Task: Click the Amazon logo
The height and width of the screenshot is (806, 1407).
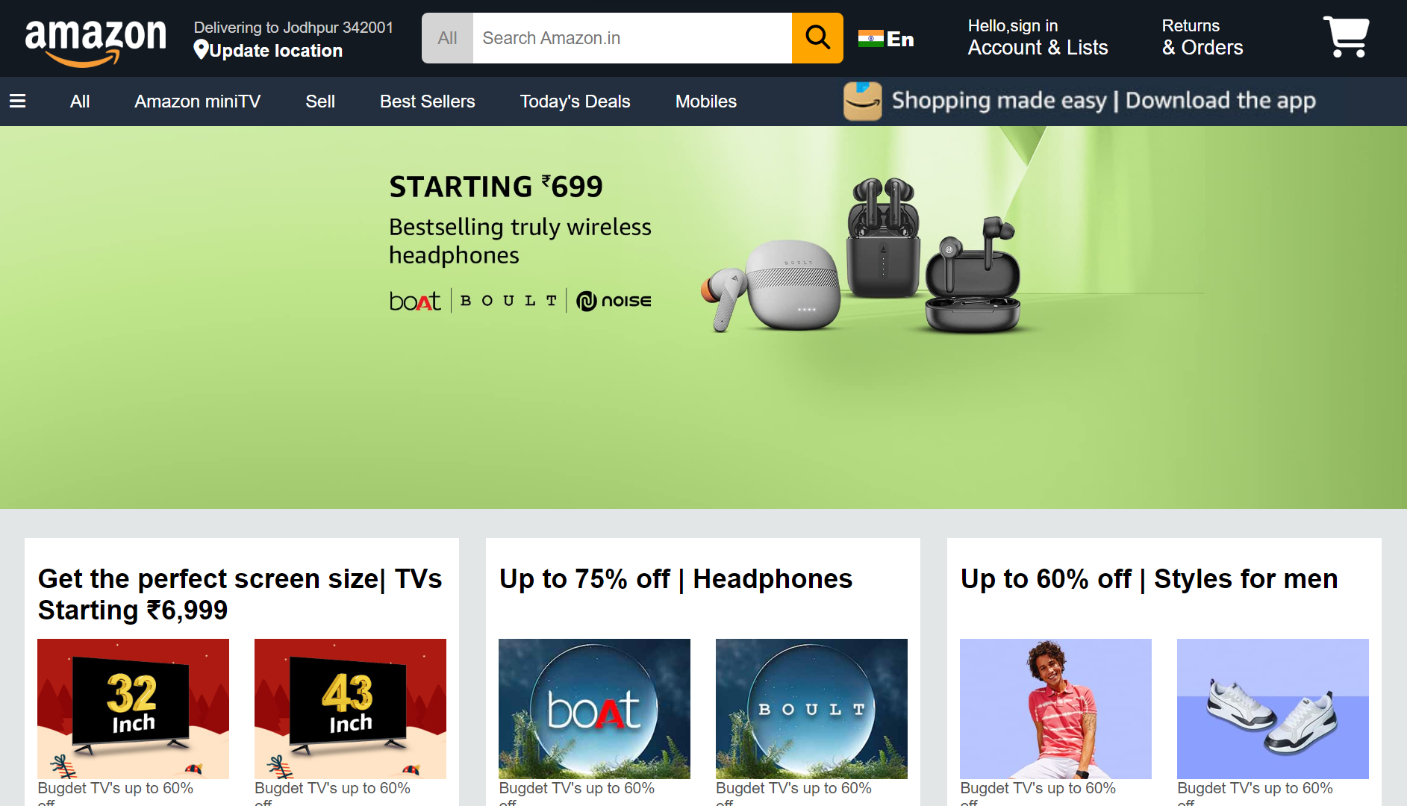Action: (x=96, y=43)
